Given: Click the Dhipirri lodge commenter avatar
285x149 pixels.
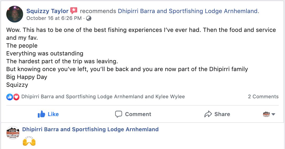Looking at the screenshot, I should pos(13,133).
